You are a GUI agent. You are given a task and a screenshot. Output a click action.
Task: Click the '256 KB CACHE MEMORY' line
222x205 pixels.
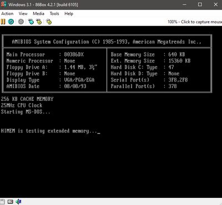point(27,99)
